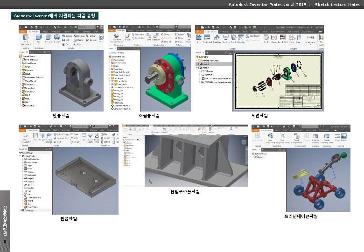Click the Import tool in part window
The height and width of the screenshot is (252, 364).
91,40
